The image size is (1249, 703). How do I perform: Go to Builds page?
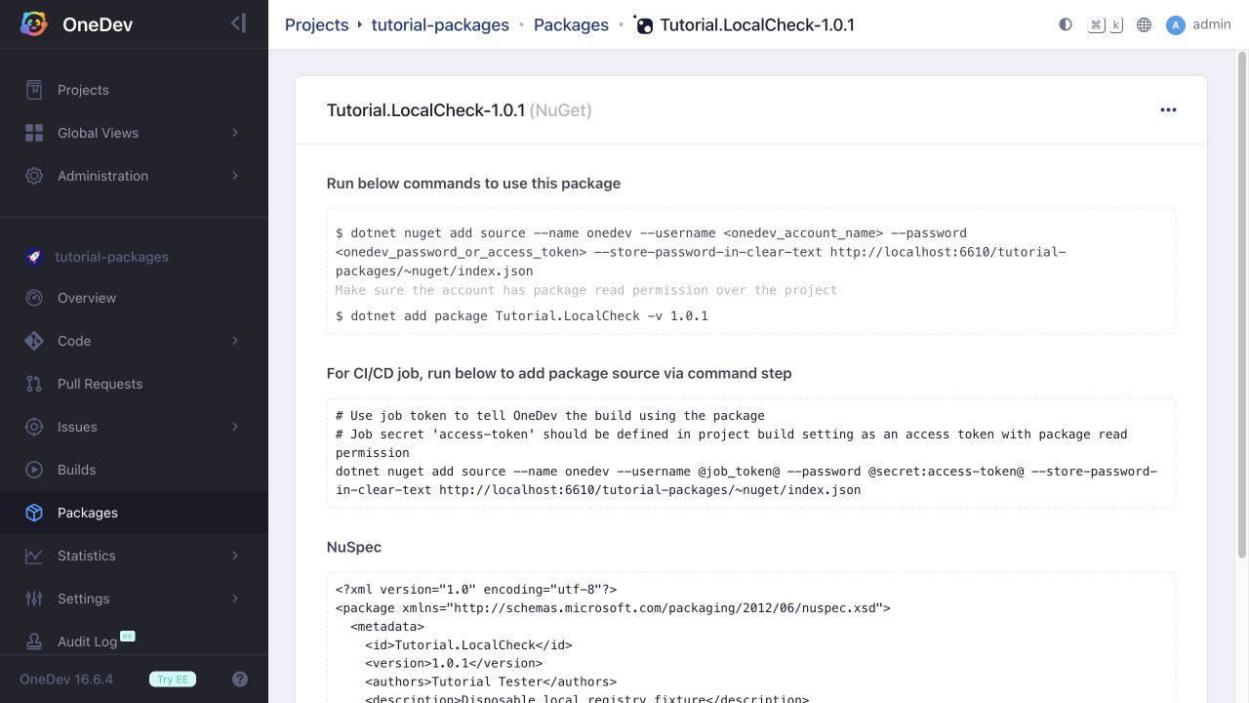point(134,470)
